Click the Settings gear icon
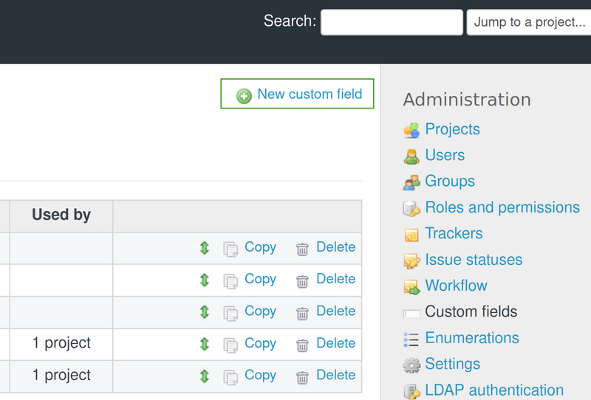 [411, 365]
